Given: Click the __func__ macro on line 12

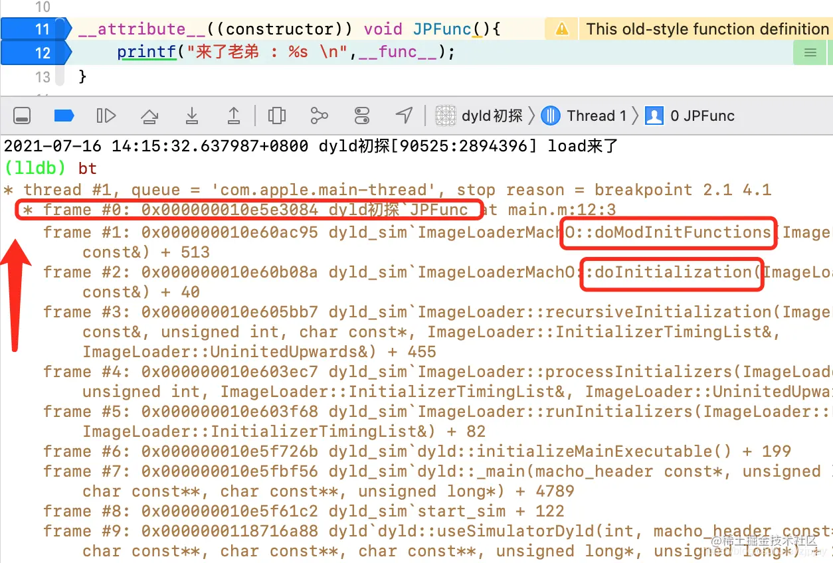Looking at the screenshot, I should pyautogui.click(x=398, y=52).
